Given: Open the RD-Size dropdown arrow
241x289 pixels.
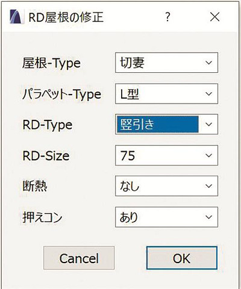Looking at the screenshot, I should [x=209, y=155].
